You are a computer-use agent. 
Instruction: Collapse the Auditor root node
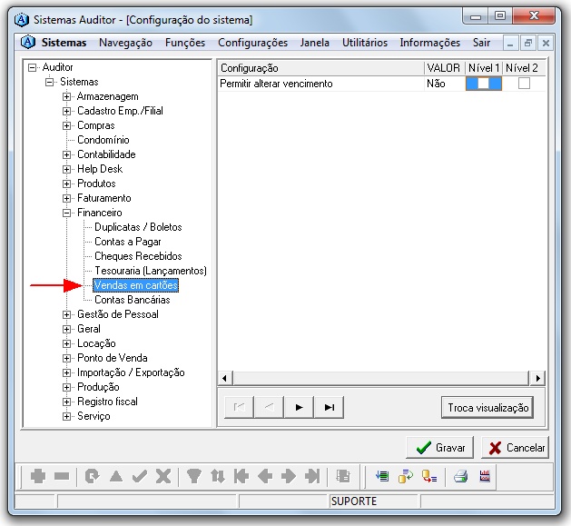[x=33, y=67]
